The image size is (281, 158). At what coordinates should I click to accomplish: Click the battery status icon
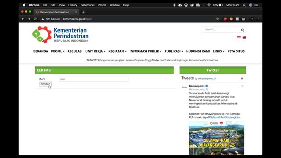[221, 5]
